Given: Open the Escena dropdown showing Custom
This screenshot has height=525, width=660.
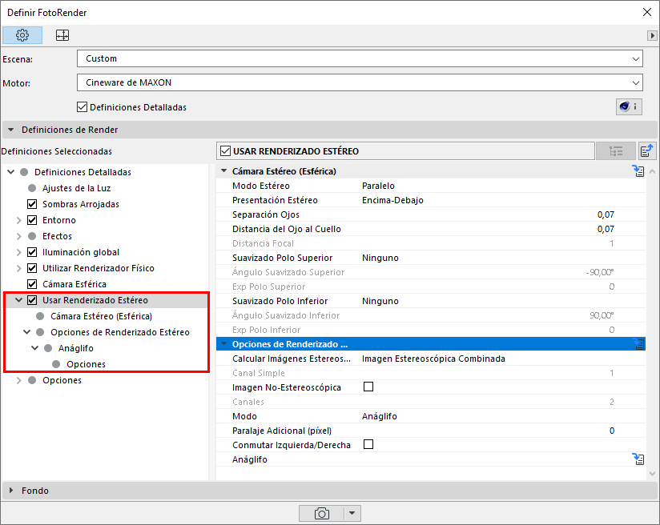Looking at the screenshot, I should pos(360,58).
